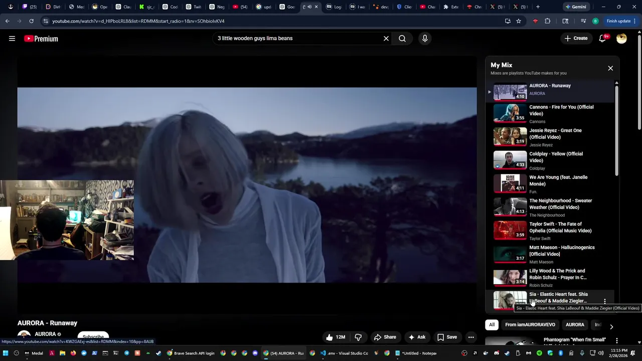The width and height of the screenshot is (642, 361).
Task: Click the playlist panel scrollbar
Action: [616, 130]
